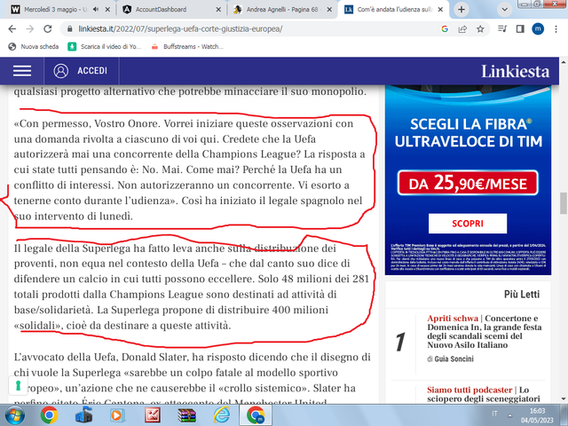This screenshot has height=426, width=568.
Task: Click the scrollbar up arrow
Action: coord(564,62)
